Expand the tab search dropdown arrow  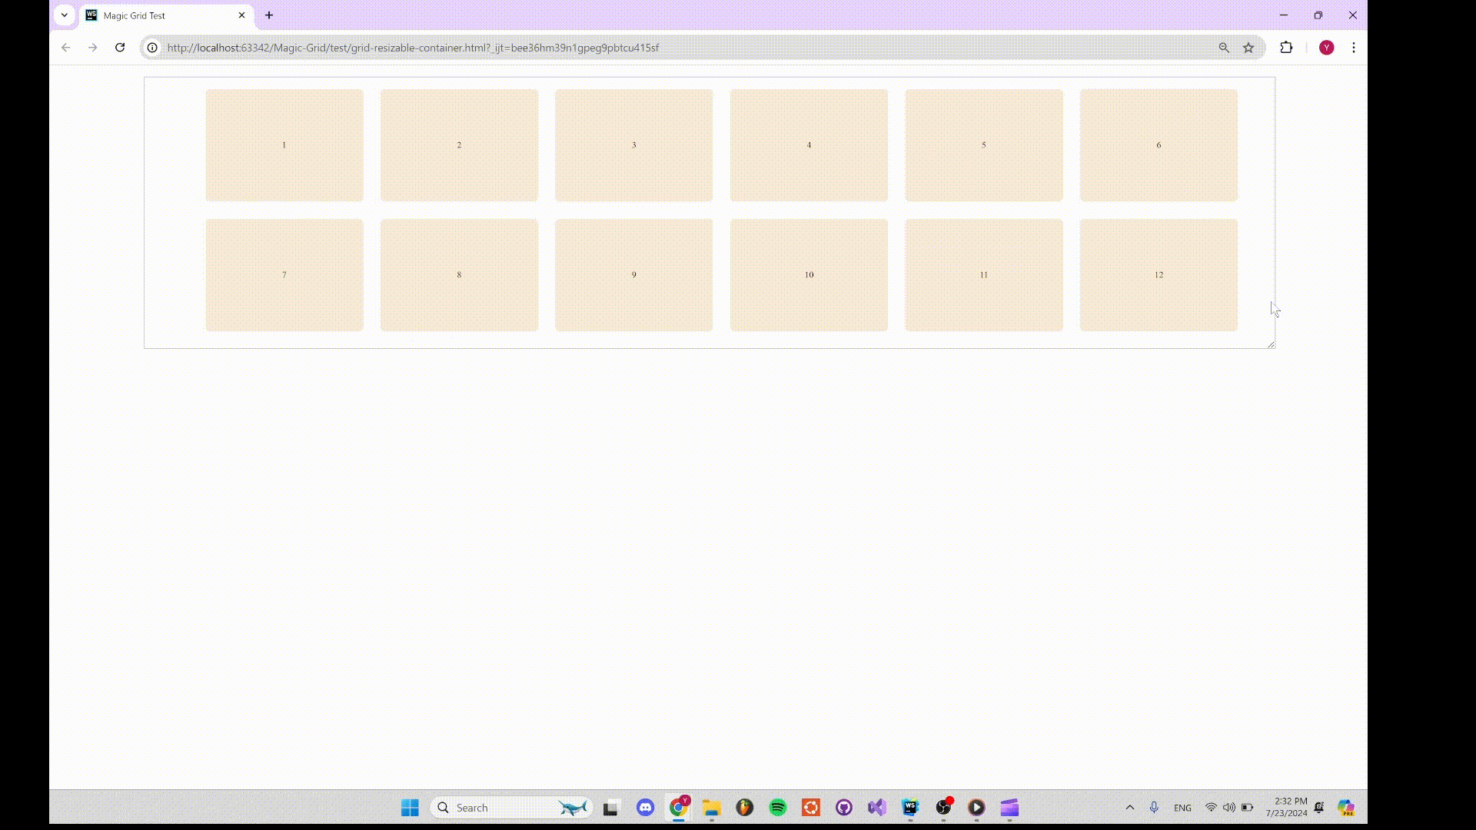[x=65, y=15]
